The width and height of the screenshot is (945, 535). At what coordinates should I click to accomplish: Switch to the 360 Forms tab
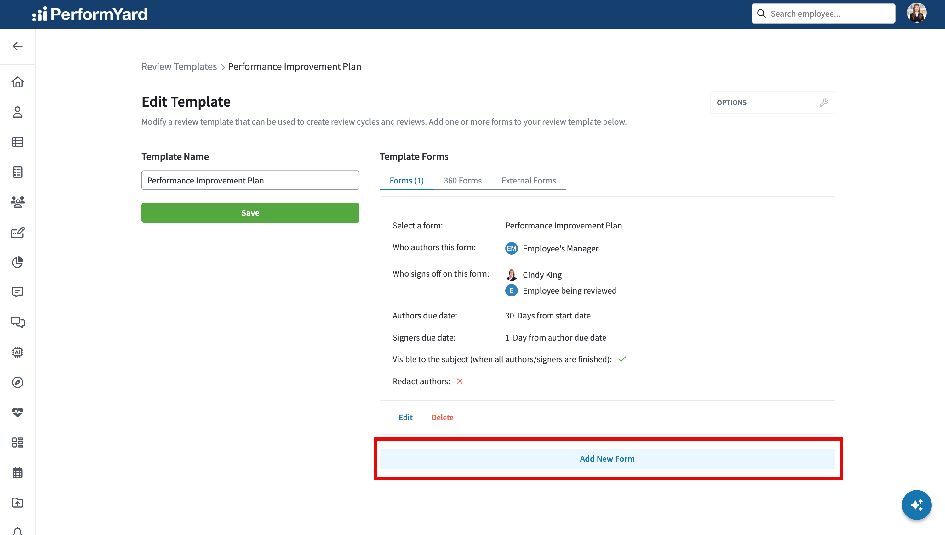pos(462,180)
